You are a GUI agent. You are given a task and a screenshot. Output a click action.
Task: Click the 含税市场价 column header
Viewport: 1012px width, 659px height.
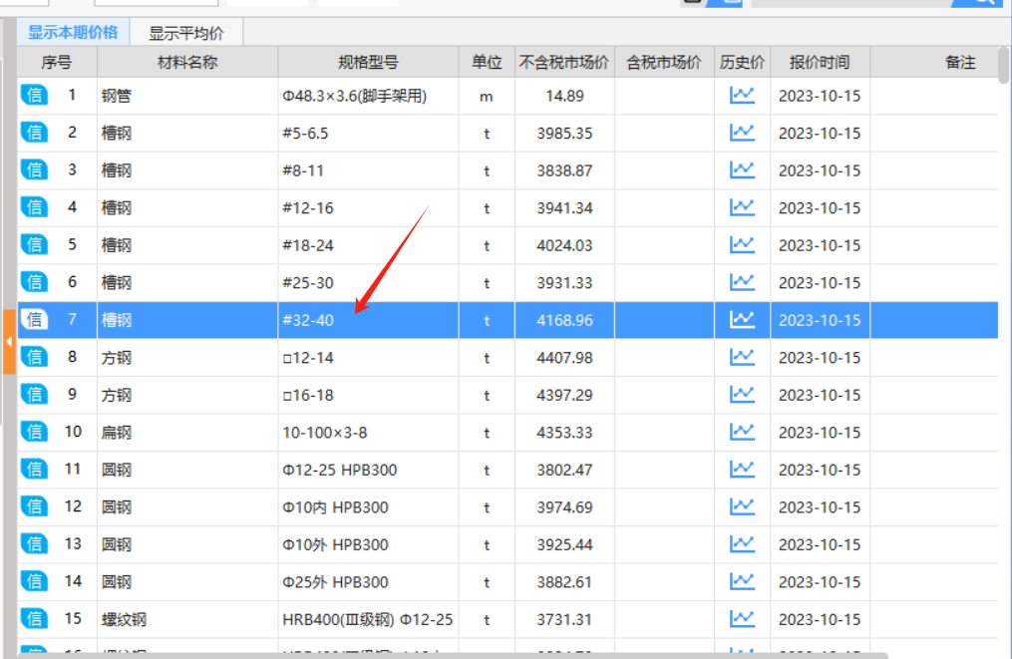click(x=664, y=63)
